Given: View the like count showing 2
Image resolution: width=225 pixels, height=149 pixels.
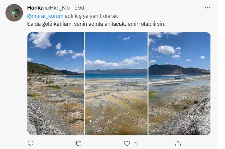Looking at the screenshot, I should click(x=136, y=144).
